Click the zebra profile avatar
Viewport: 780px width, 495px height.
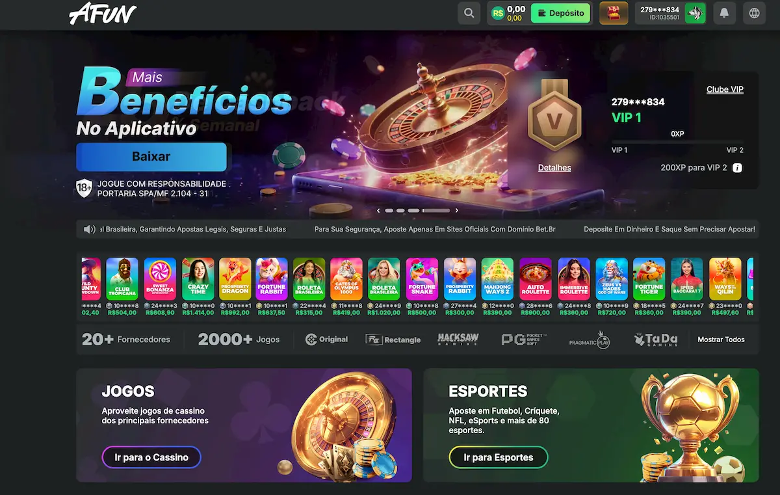click(695, 13)
